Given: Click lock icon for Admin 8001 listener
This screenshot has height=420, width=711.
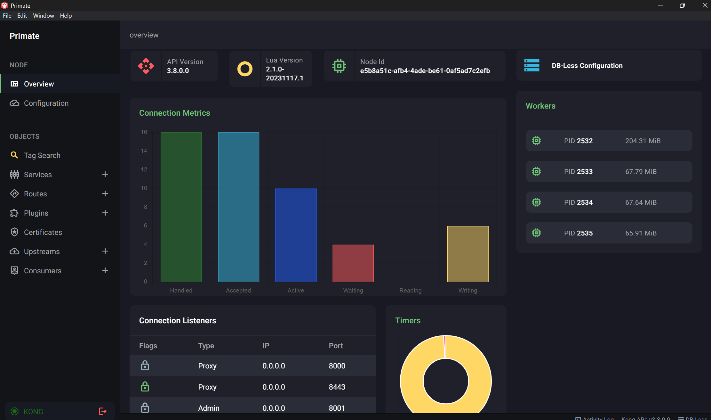Looking at the screenshot, I should [145, 408].
